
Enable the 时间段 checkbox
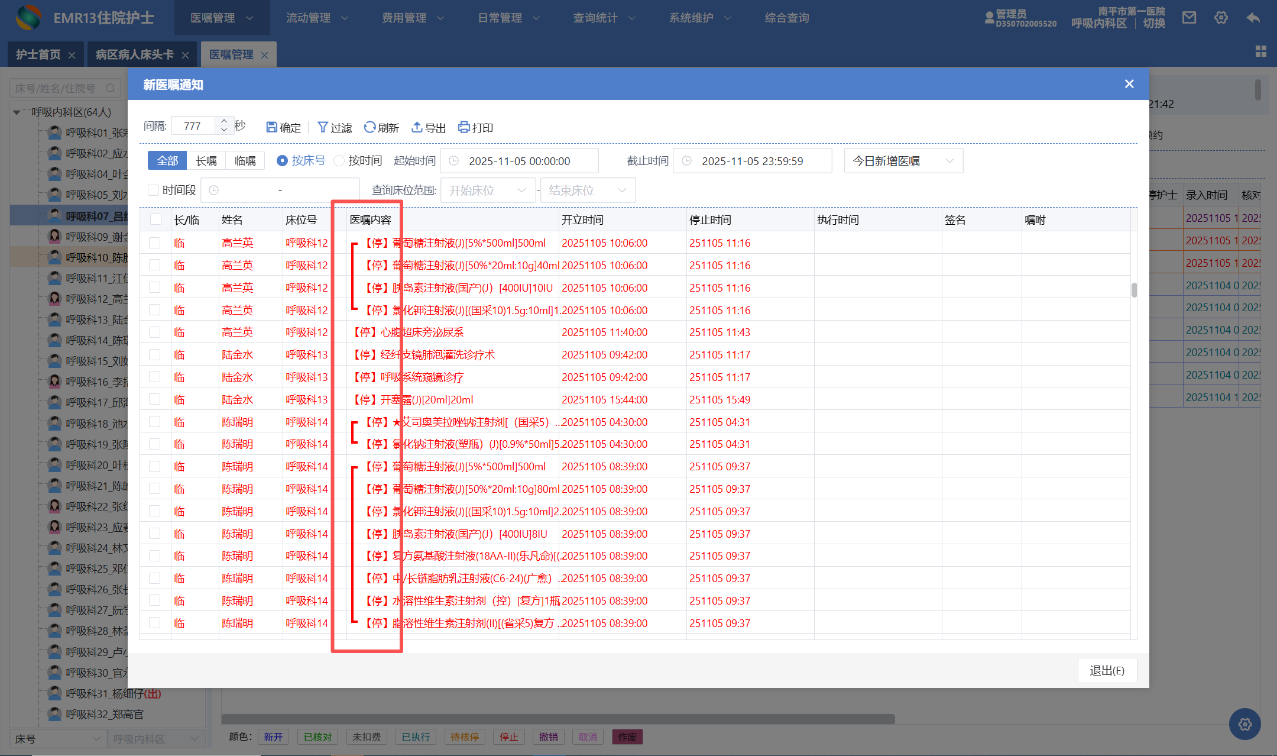point(154,190)
